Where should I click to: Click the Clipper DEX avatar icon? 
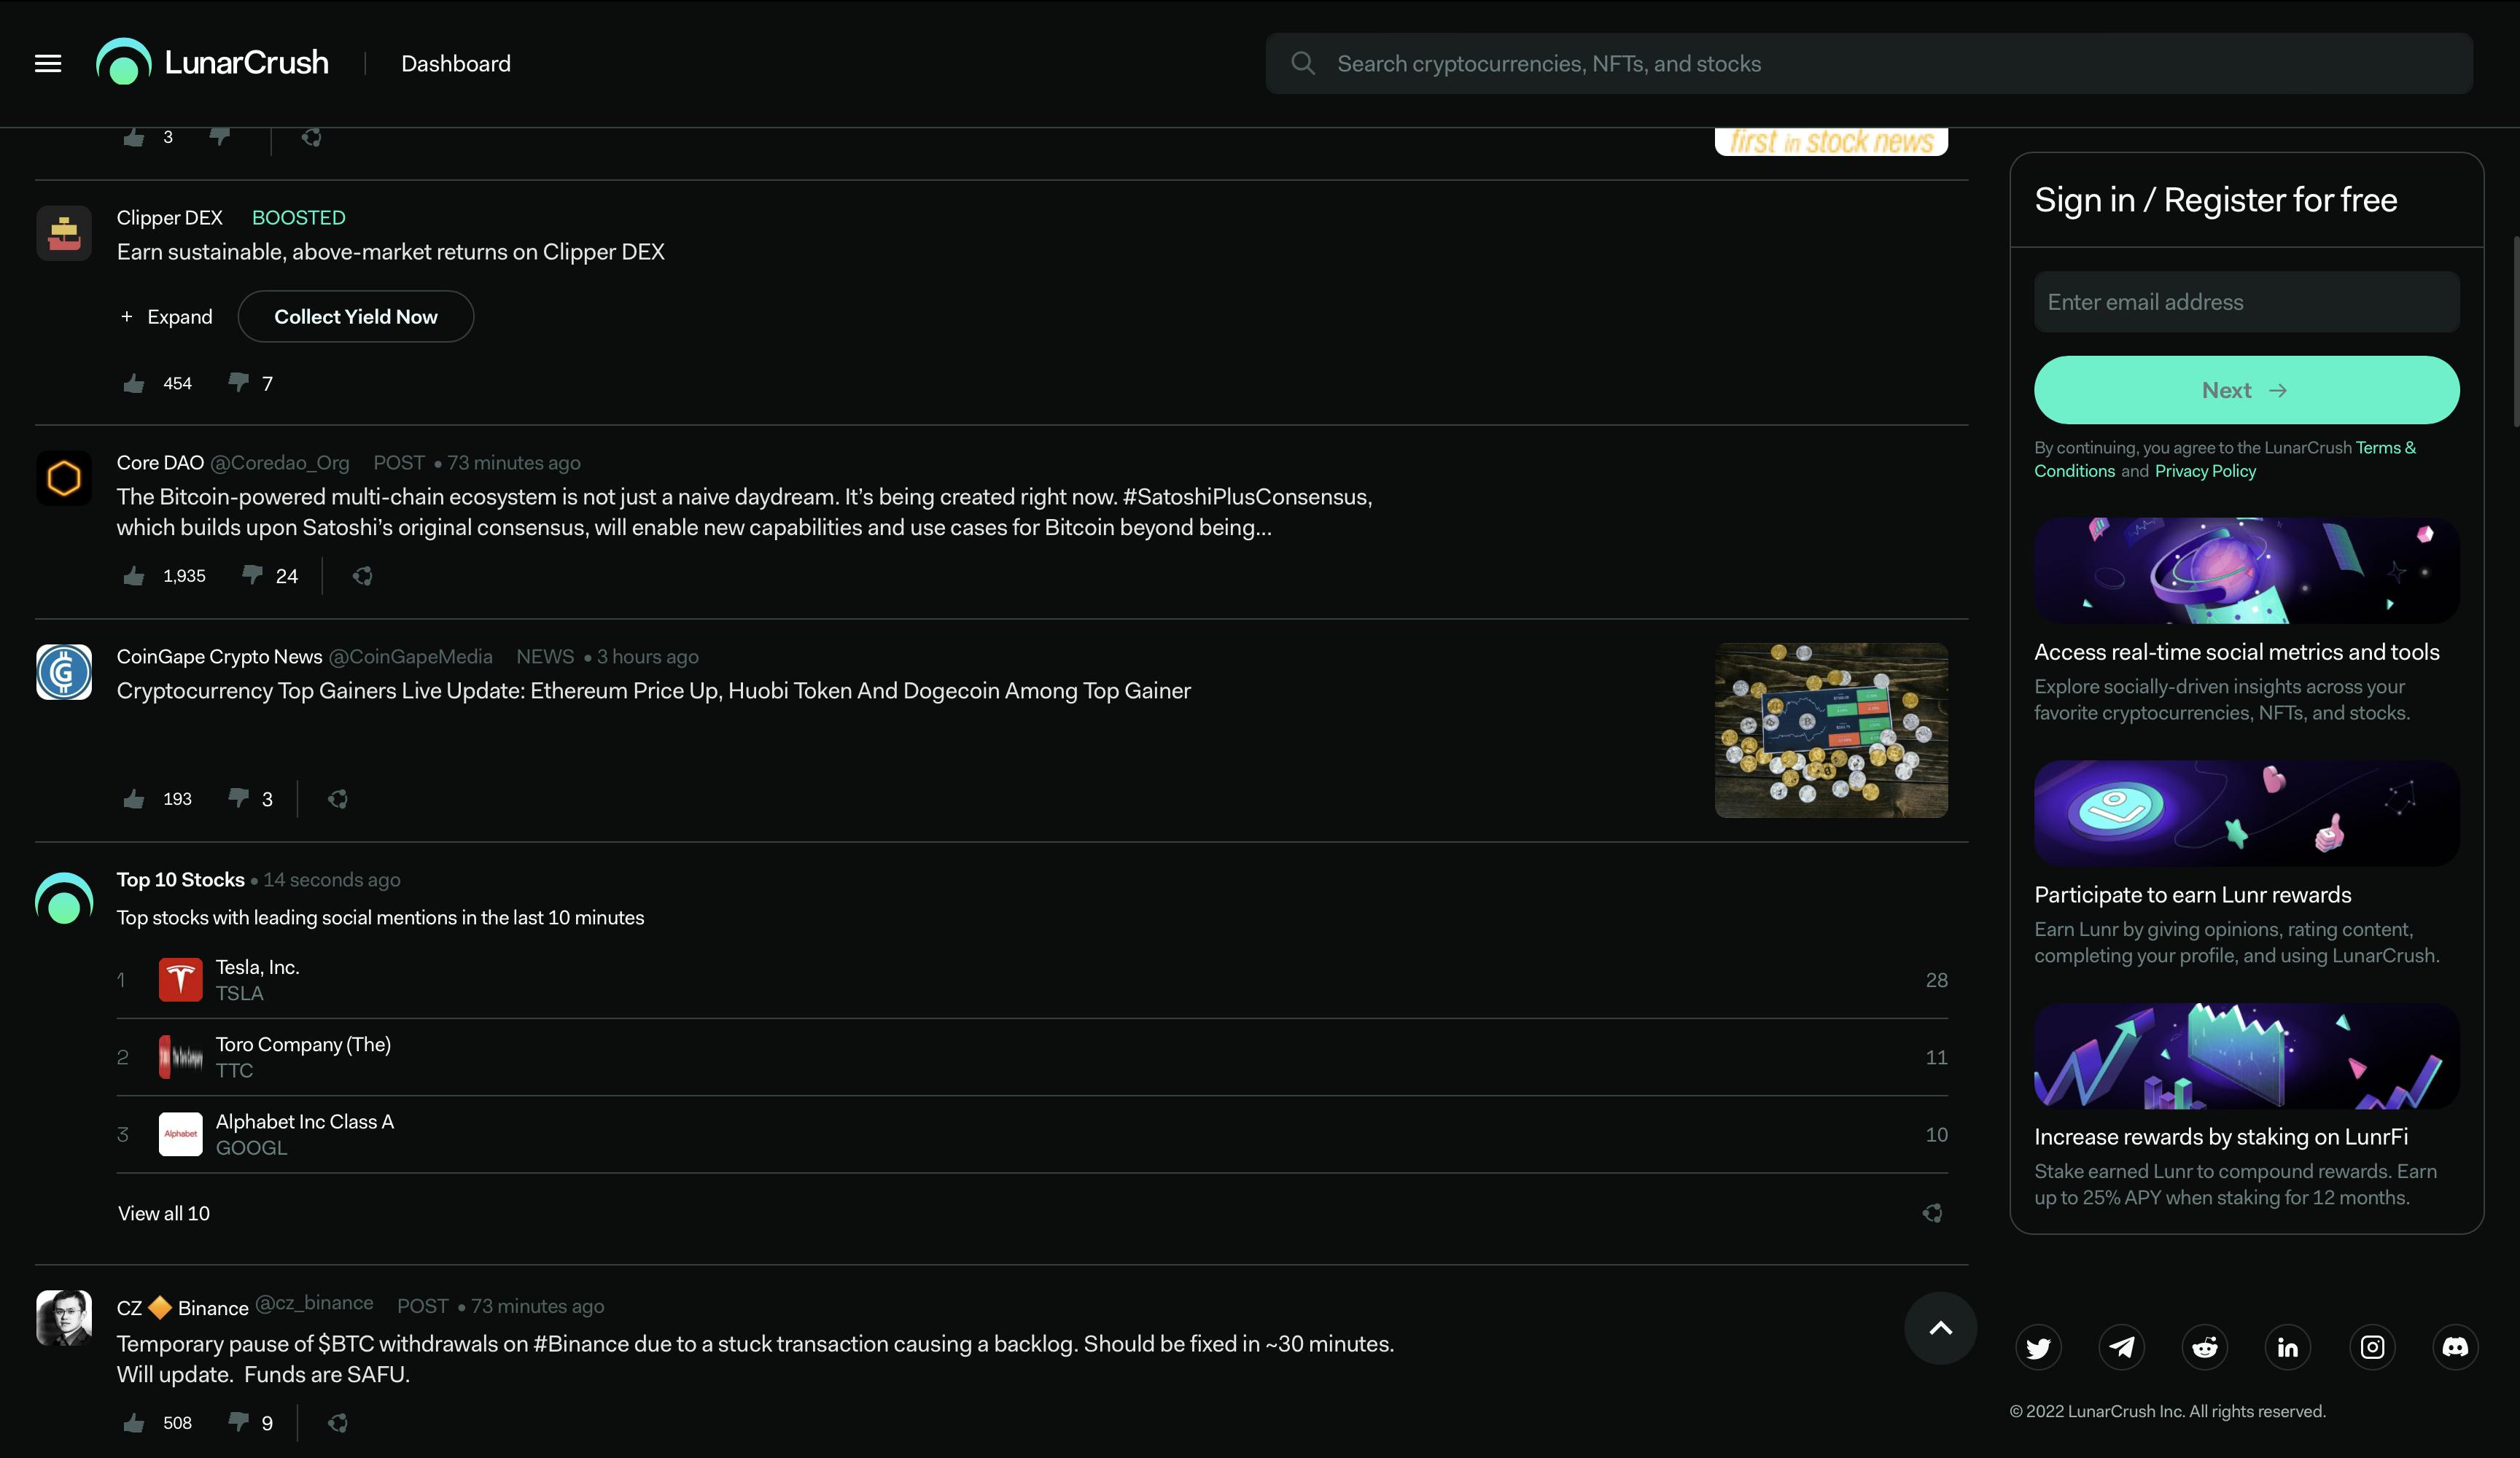point(64,233)
